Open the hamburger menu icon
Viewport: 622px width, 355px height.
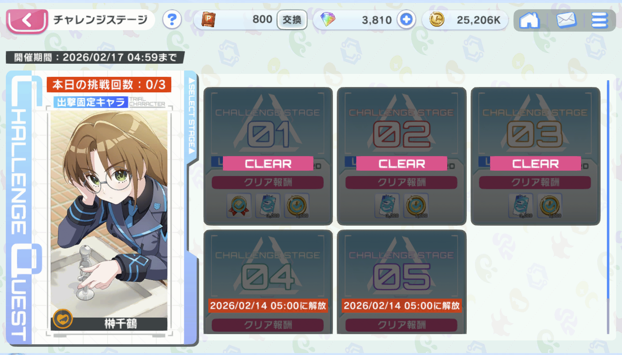(x=600, y=20)
